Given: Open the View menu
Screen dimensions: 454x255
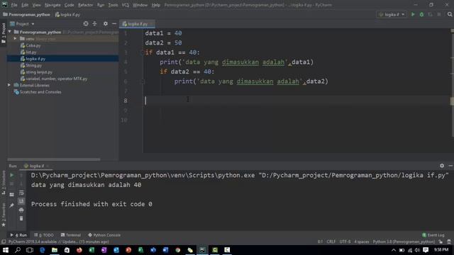Looking at the screenshot, I should (36, 5).
